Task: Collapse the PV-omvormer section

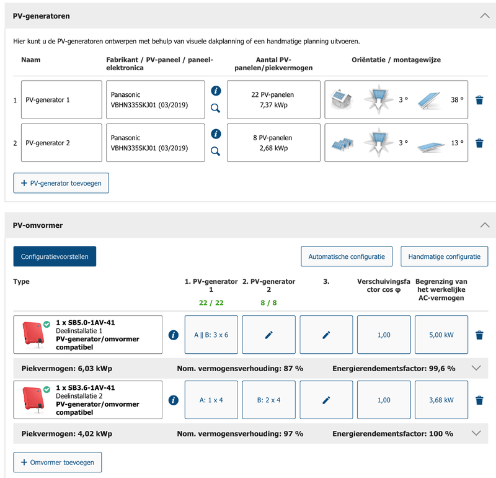Action: pos(484,225)
